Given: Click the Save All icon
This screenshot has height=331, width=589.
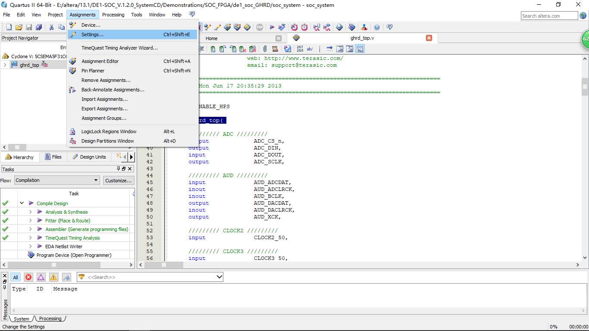Looking at the screenshot, I should pos(39,27).
